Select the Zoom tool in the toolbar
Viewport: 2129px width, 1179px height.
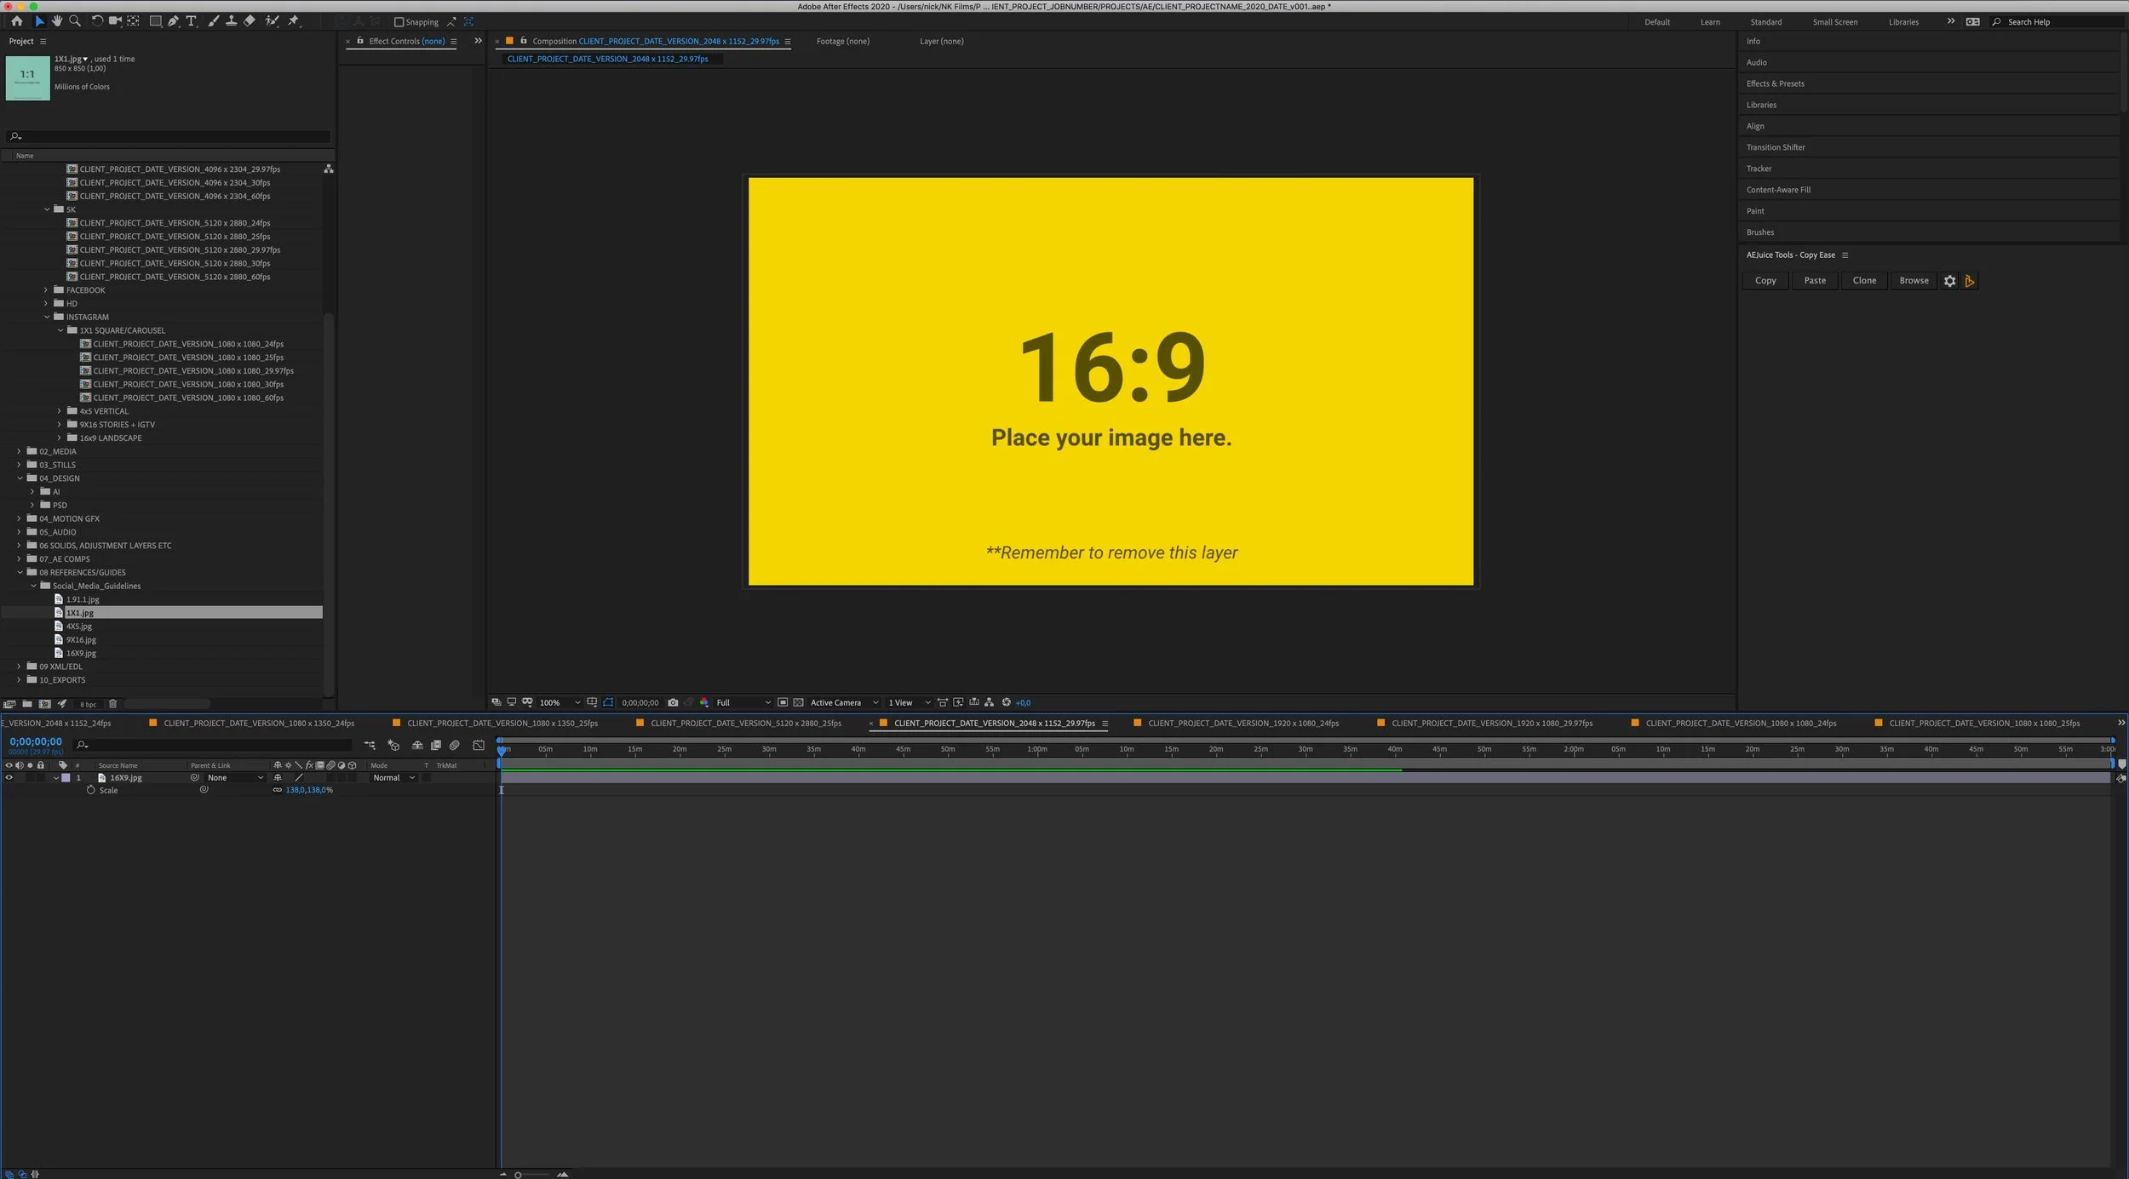coord(75,21)
